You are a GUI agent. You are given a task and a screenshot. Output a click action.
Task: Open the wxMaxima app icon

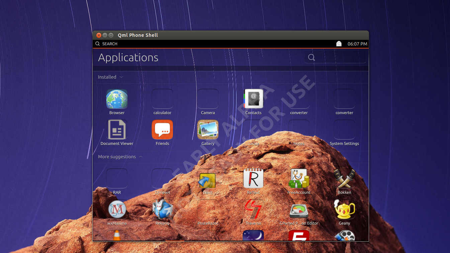click(117, 209)
